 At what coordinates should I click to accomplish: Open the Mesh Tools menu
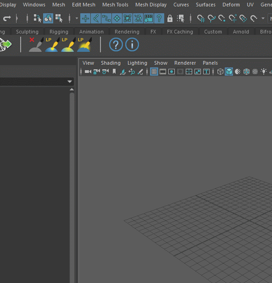pyautogui.click(x=115, y=5)
